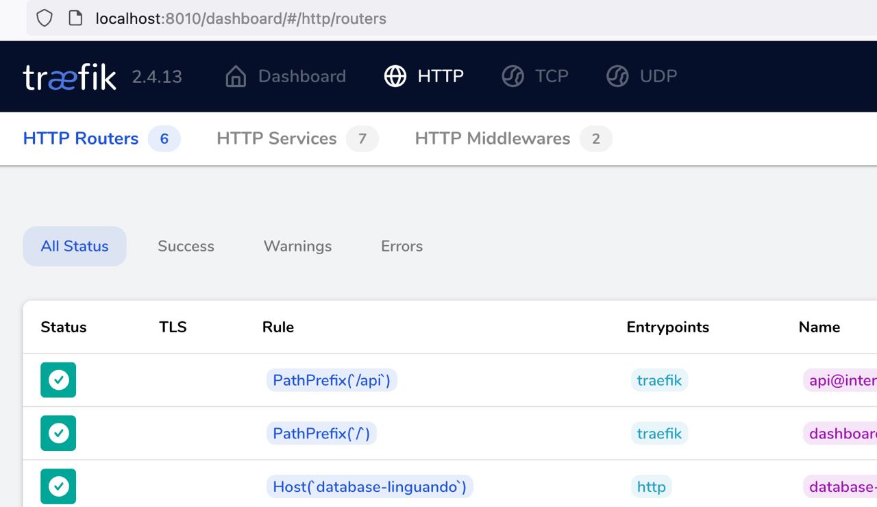Click the HTTP globe icon
The width and height of the screenshot is (877, 507).
(395, 76)
